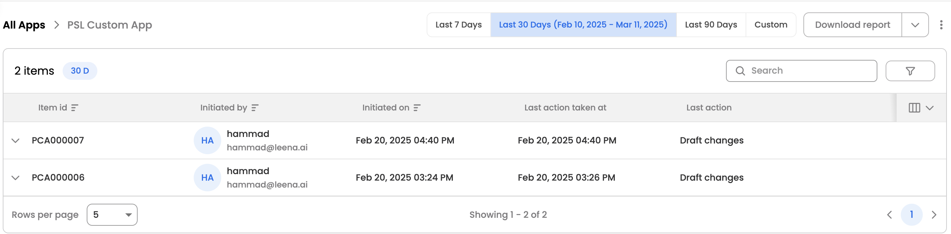951x234 pixels.
Task: Sort by the Item id column icon
Action: pos(75,108)
